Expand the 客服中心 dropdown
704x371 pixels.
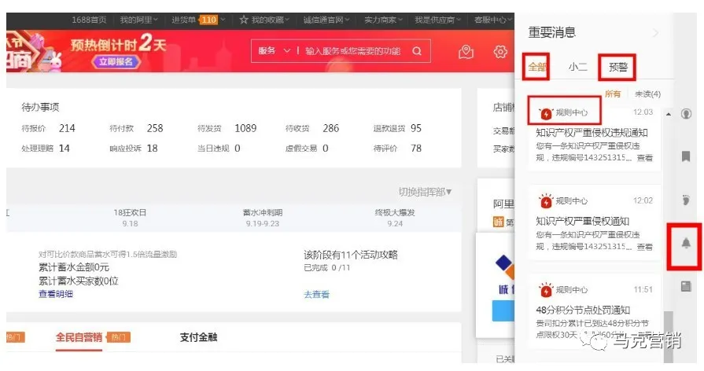click(510, 20)
